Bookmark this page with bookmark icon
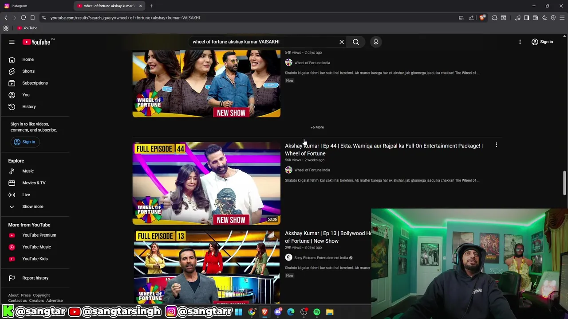Viewport: 568px width, 319px height. [x=32, y=18]
